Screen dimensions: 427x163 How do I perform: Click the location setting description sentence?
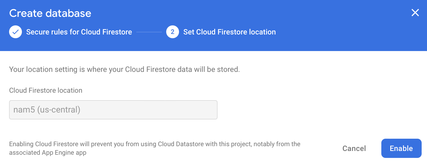[125, 69]
